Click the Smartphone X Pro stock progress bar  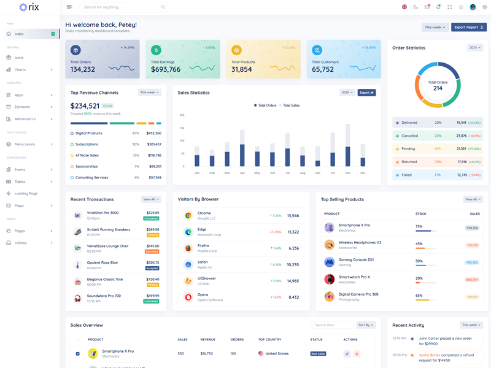(426, 231)
